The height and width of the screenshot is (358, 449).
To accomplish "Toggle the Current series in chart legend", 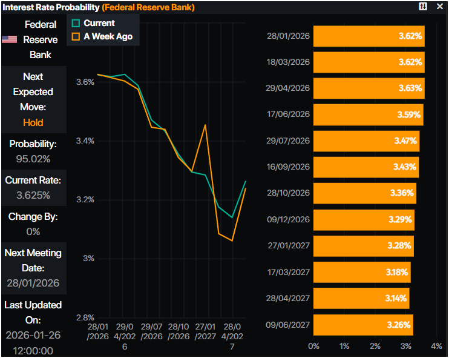I will pos(99,23).
